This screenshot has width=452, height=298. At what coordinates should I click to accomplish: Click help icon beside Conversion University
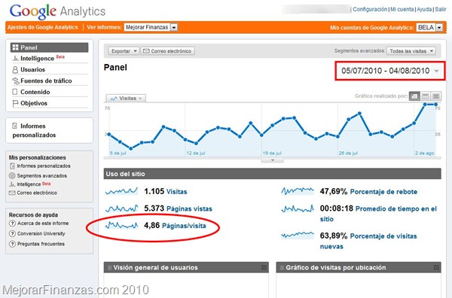click(x=12, y=234)
